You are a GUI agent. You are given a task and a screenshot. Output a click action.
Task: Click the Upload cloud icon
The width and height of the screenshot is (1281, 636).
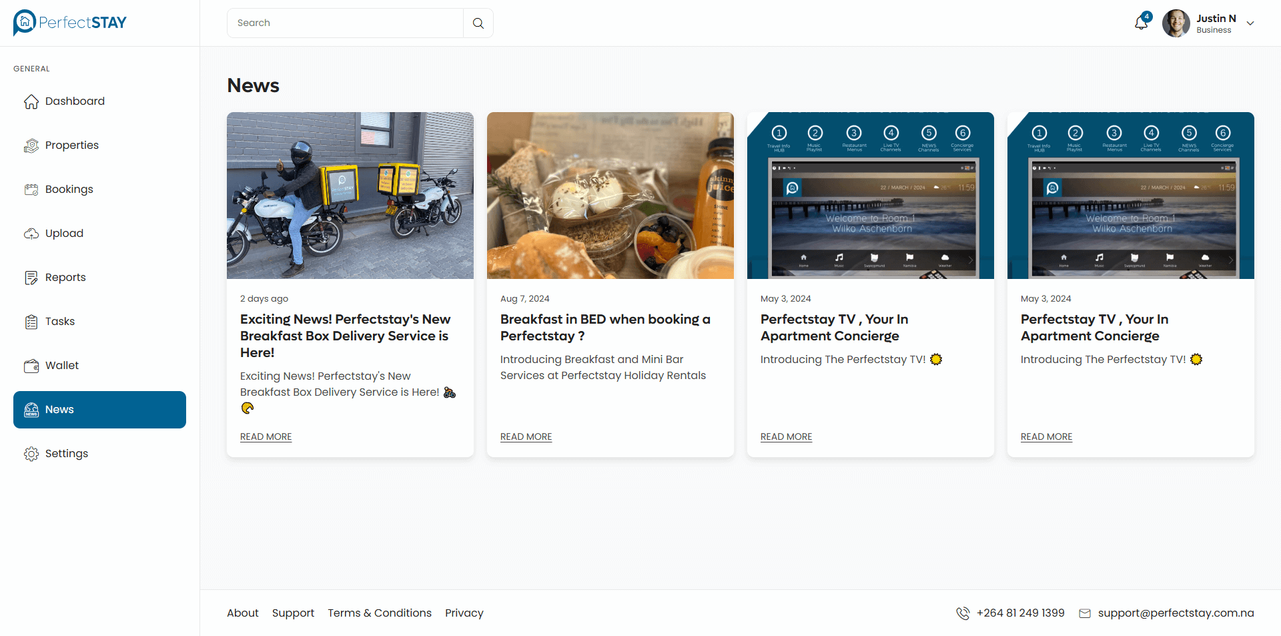point(31,234)
